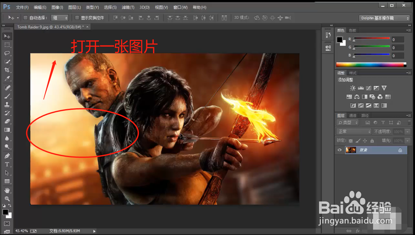Toggle lock position icon
The image size is (415, 235).
point(365,141)
